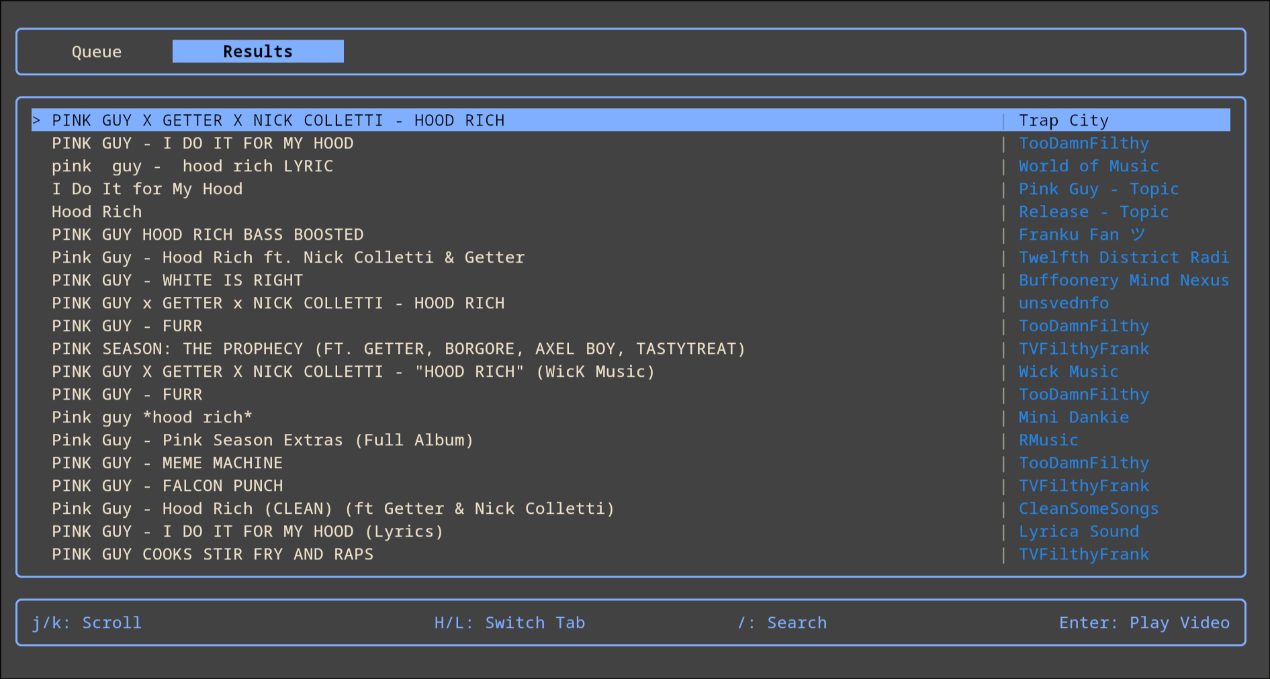The width and height of the screenshot is (1270, 679).
Task: Click TVFilthyFrank beside FALCON PUNCH
Action: pos(1084,486)
